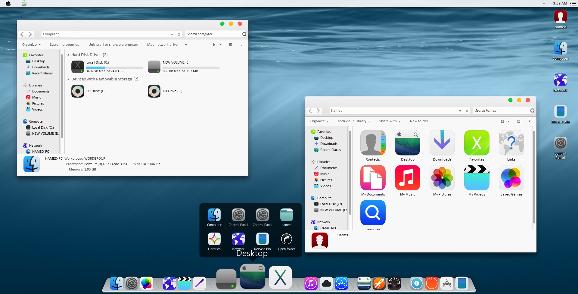This screenshot has height=294, width=578.
Task: Open the iTunes music icon in dock
Action: pos(311,283)
